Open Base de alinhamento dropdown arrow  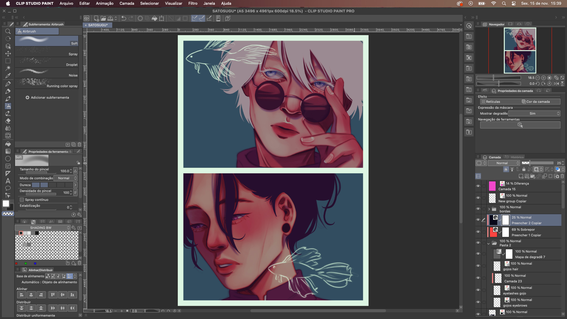tap(75, 276)
